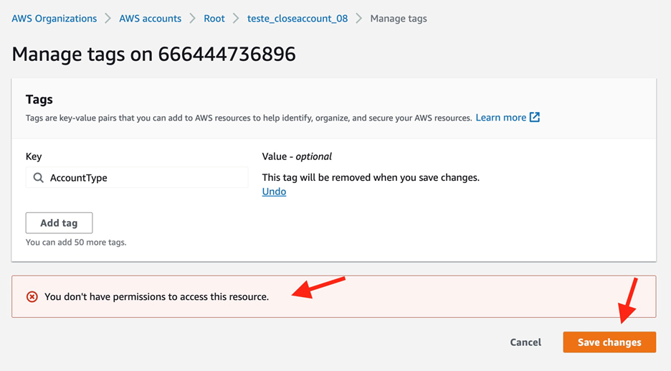The height and width of the screenshot is (371, 671).
Task: Click the search magnifier icon in Key field
Action: point(39,177)
